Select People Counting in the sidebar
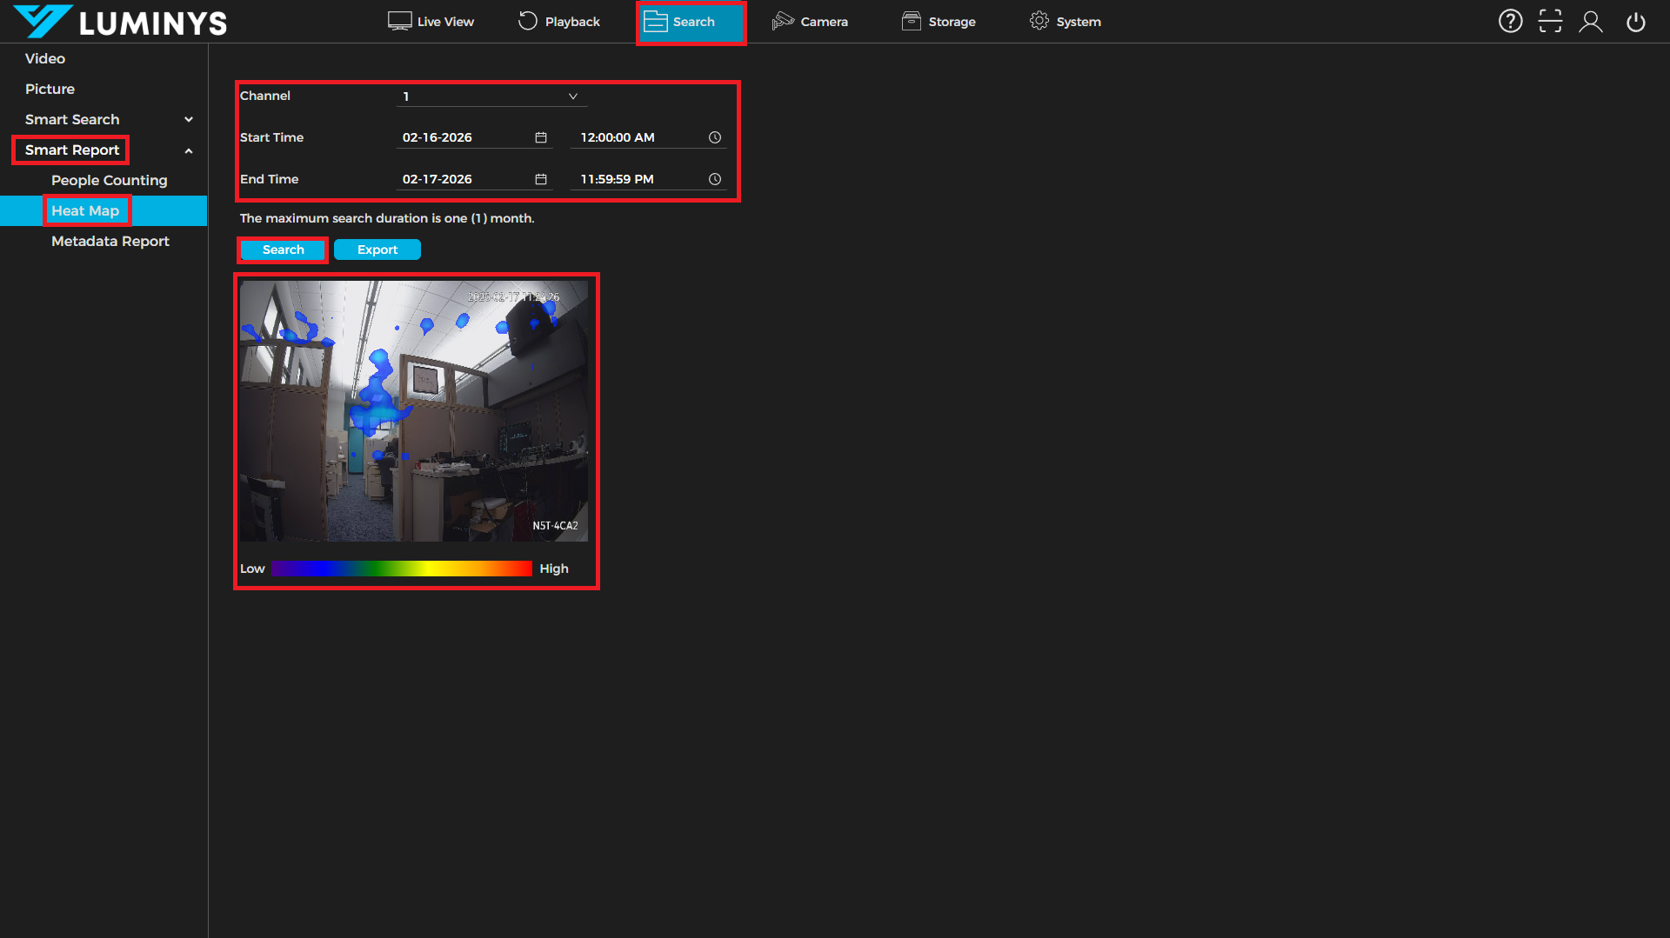Viewport: 1670px width, 938px height. (x=109, y=180)
